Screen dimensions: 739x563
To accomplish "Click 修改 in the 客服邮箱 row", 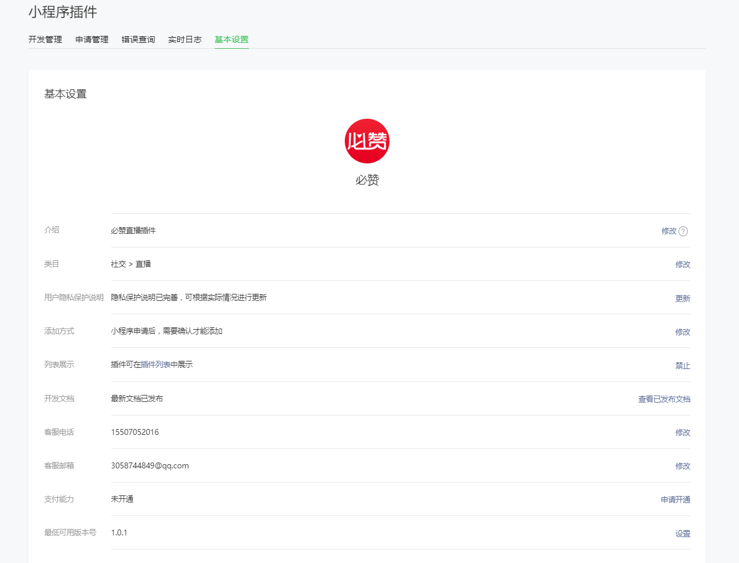I will click(x=683, y=466).
